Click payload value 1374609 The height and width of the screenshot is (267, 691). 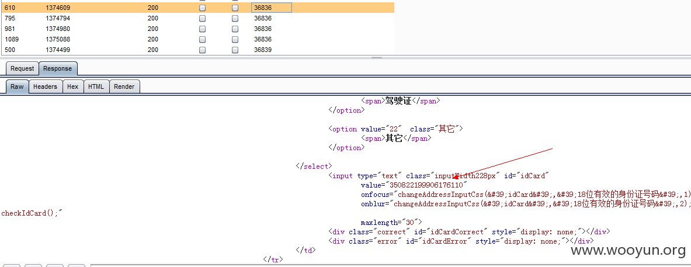click(58, 8)
